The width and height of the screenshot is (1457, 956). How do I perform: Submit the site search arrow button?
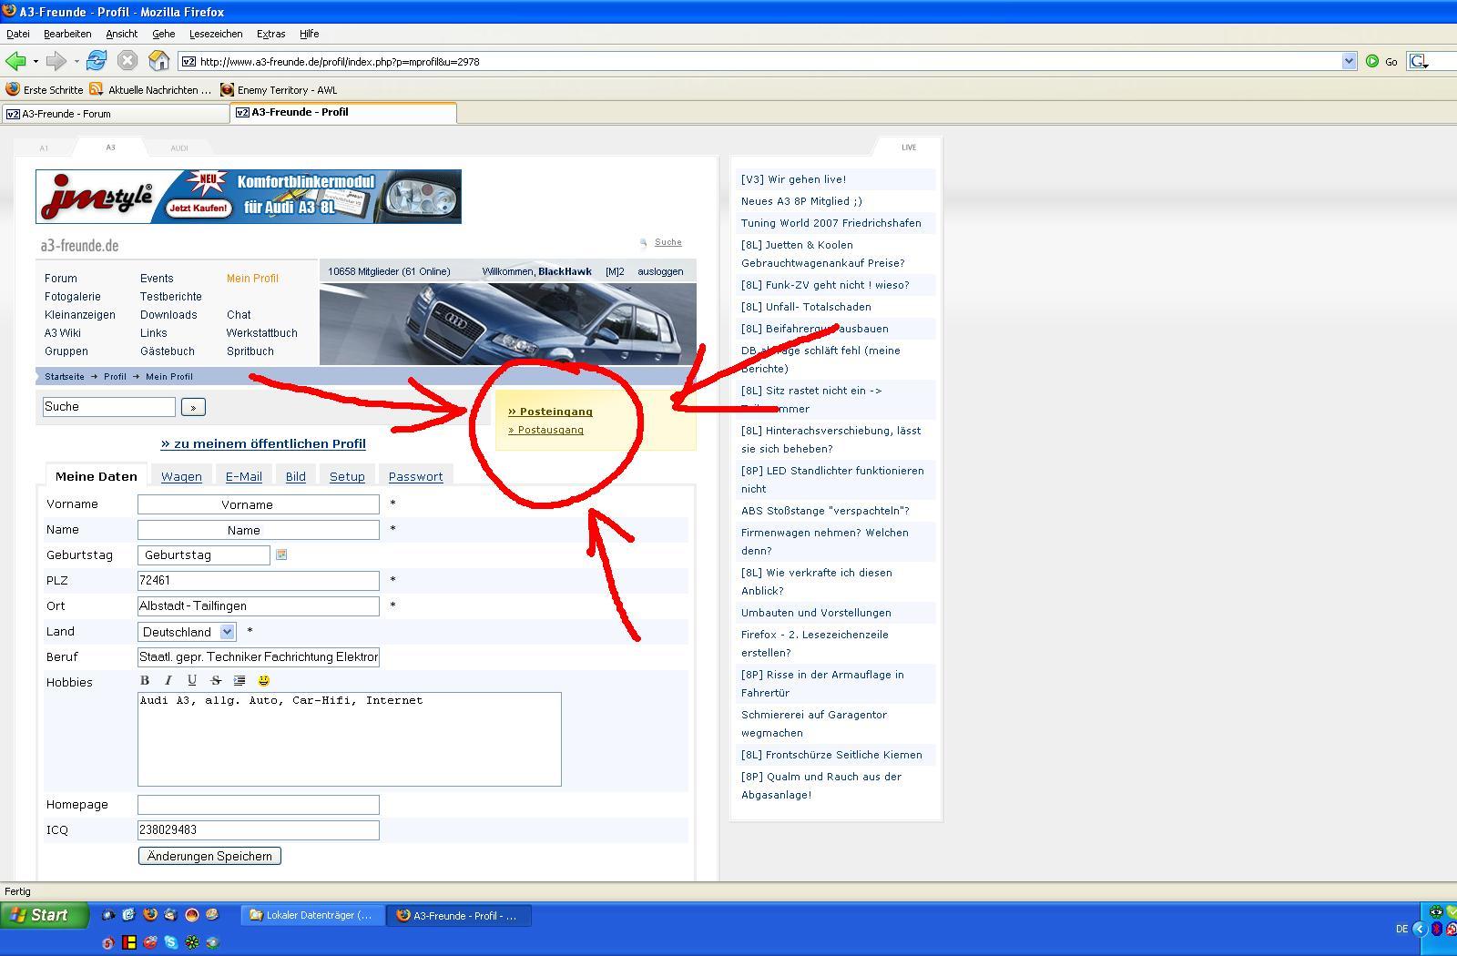(193, 407)
